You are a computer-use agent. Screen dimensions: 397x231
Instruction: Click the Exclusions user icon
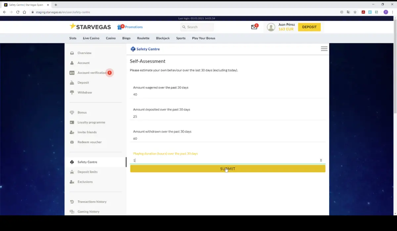point(72,182)
